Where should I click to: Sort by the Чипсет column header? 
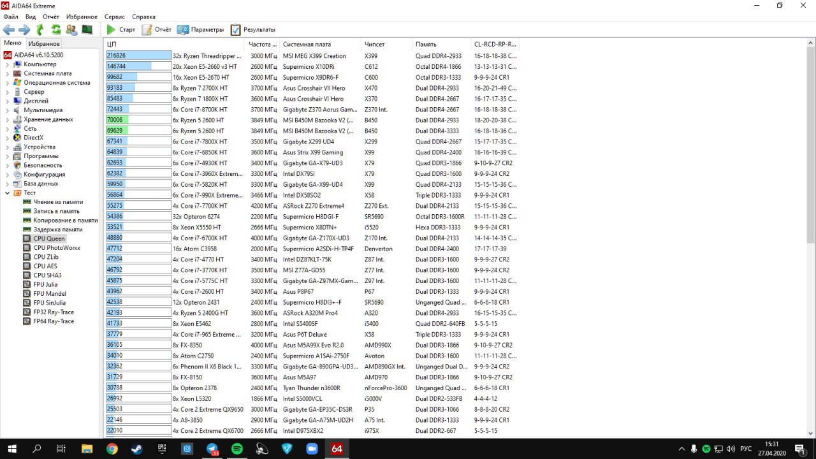click(x=386, y=45)
